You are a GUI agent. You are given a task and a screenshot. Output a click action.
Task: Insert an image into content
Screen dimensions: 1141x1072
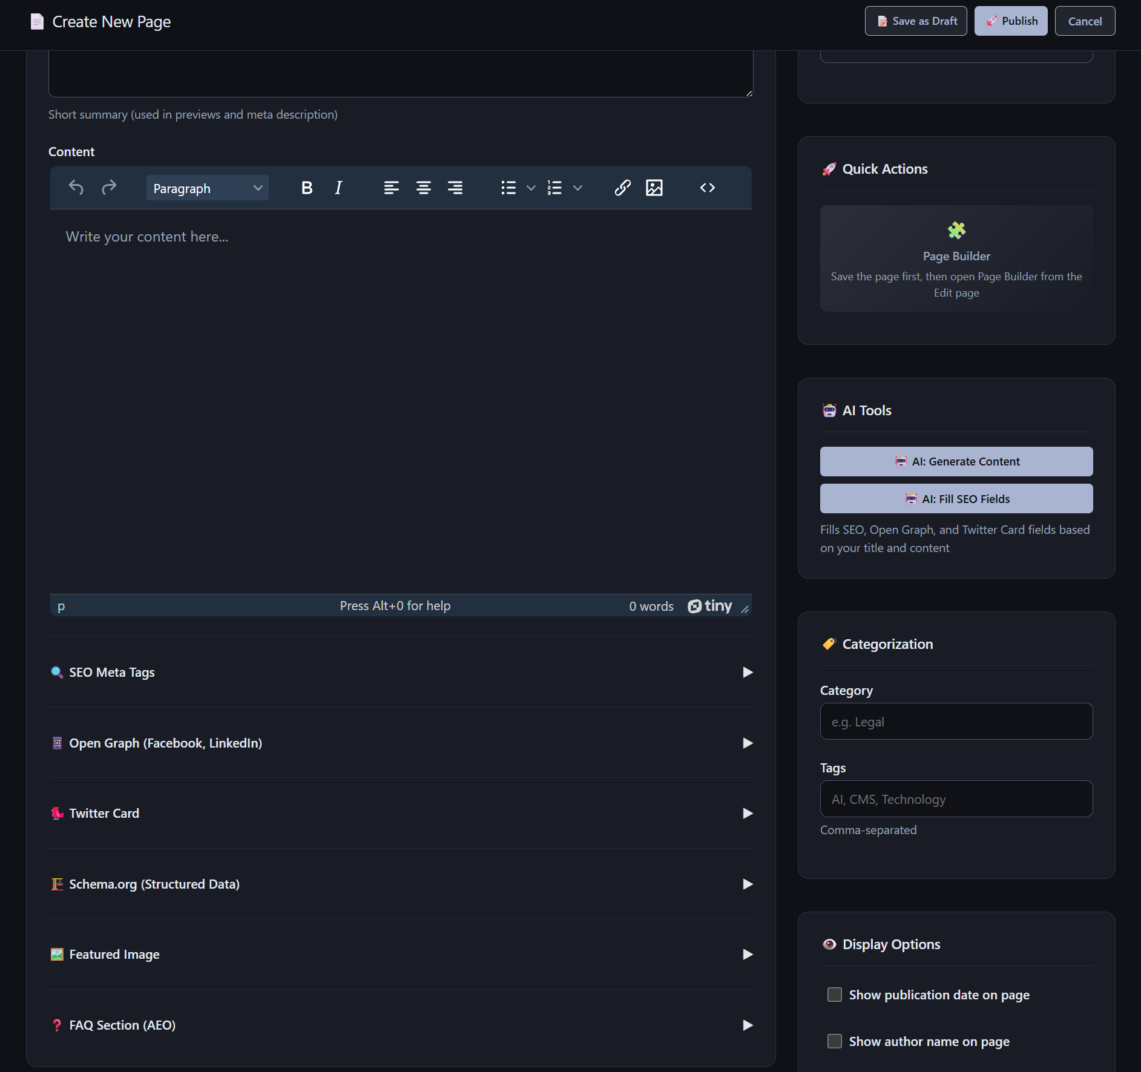[654, 188]
